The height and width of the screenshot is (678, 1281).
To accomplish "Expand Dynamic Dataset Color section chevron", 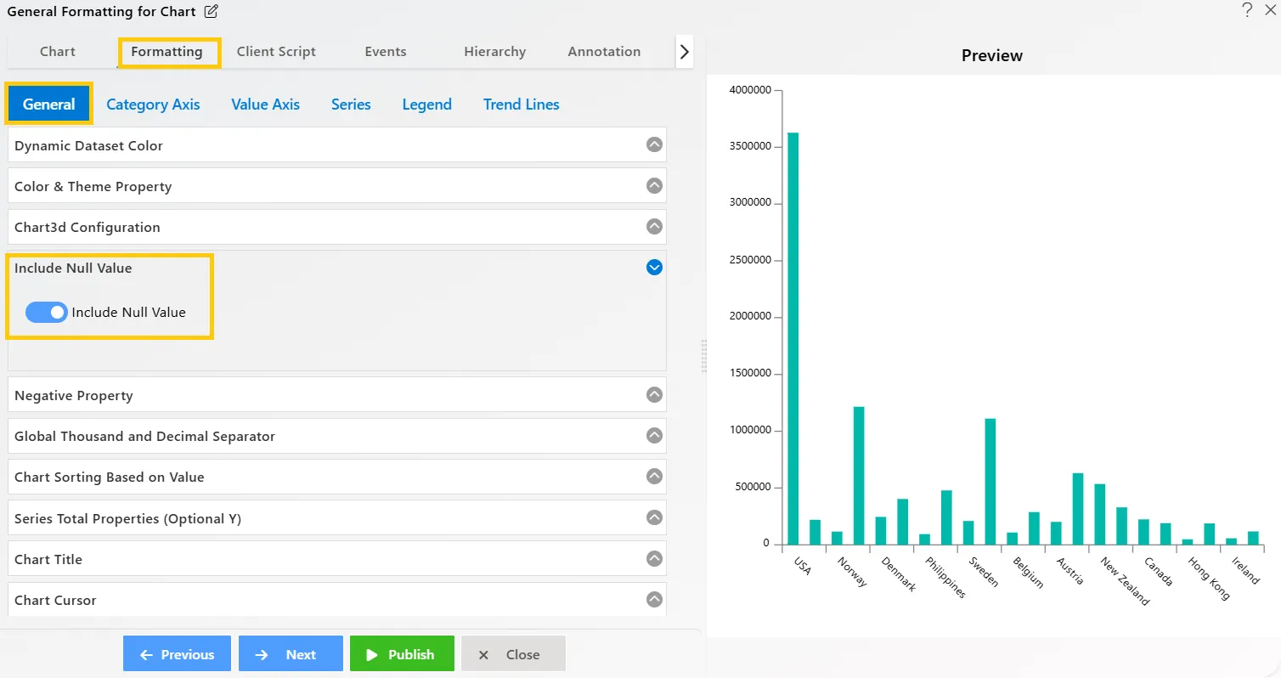I will click(654, 144).
